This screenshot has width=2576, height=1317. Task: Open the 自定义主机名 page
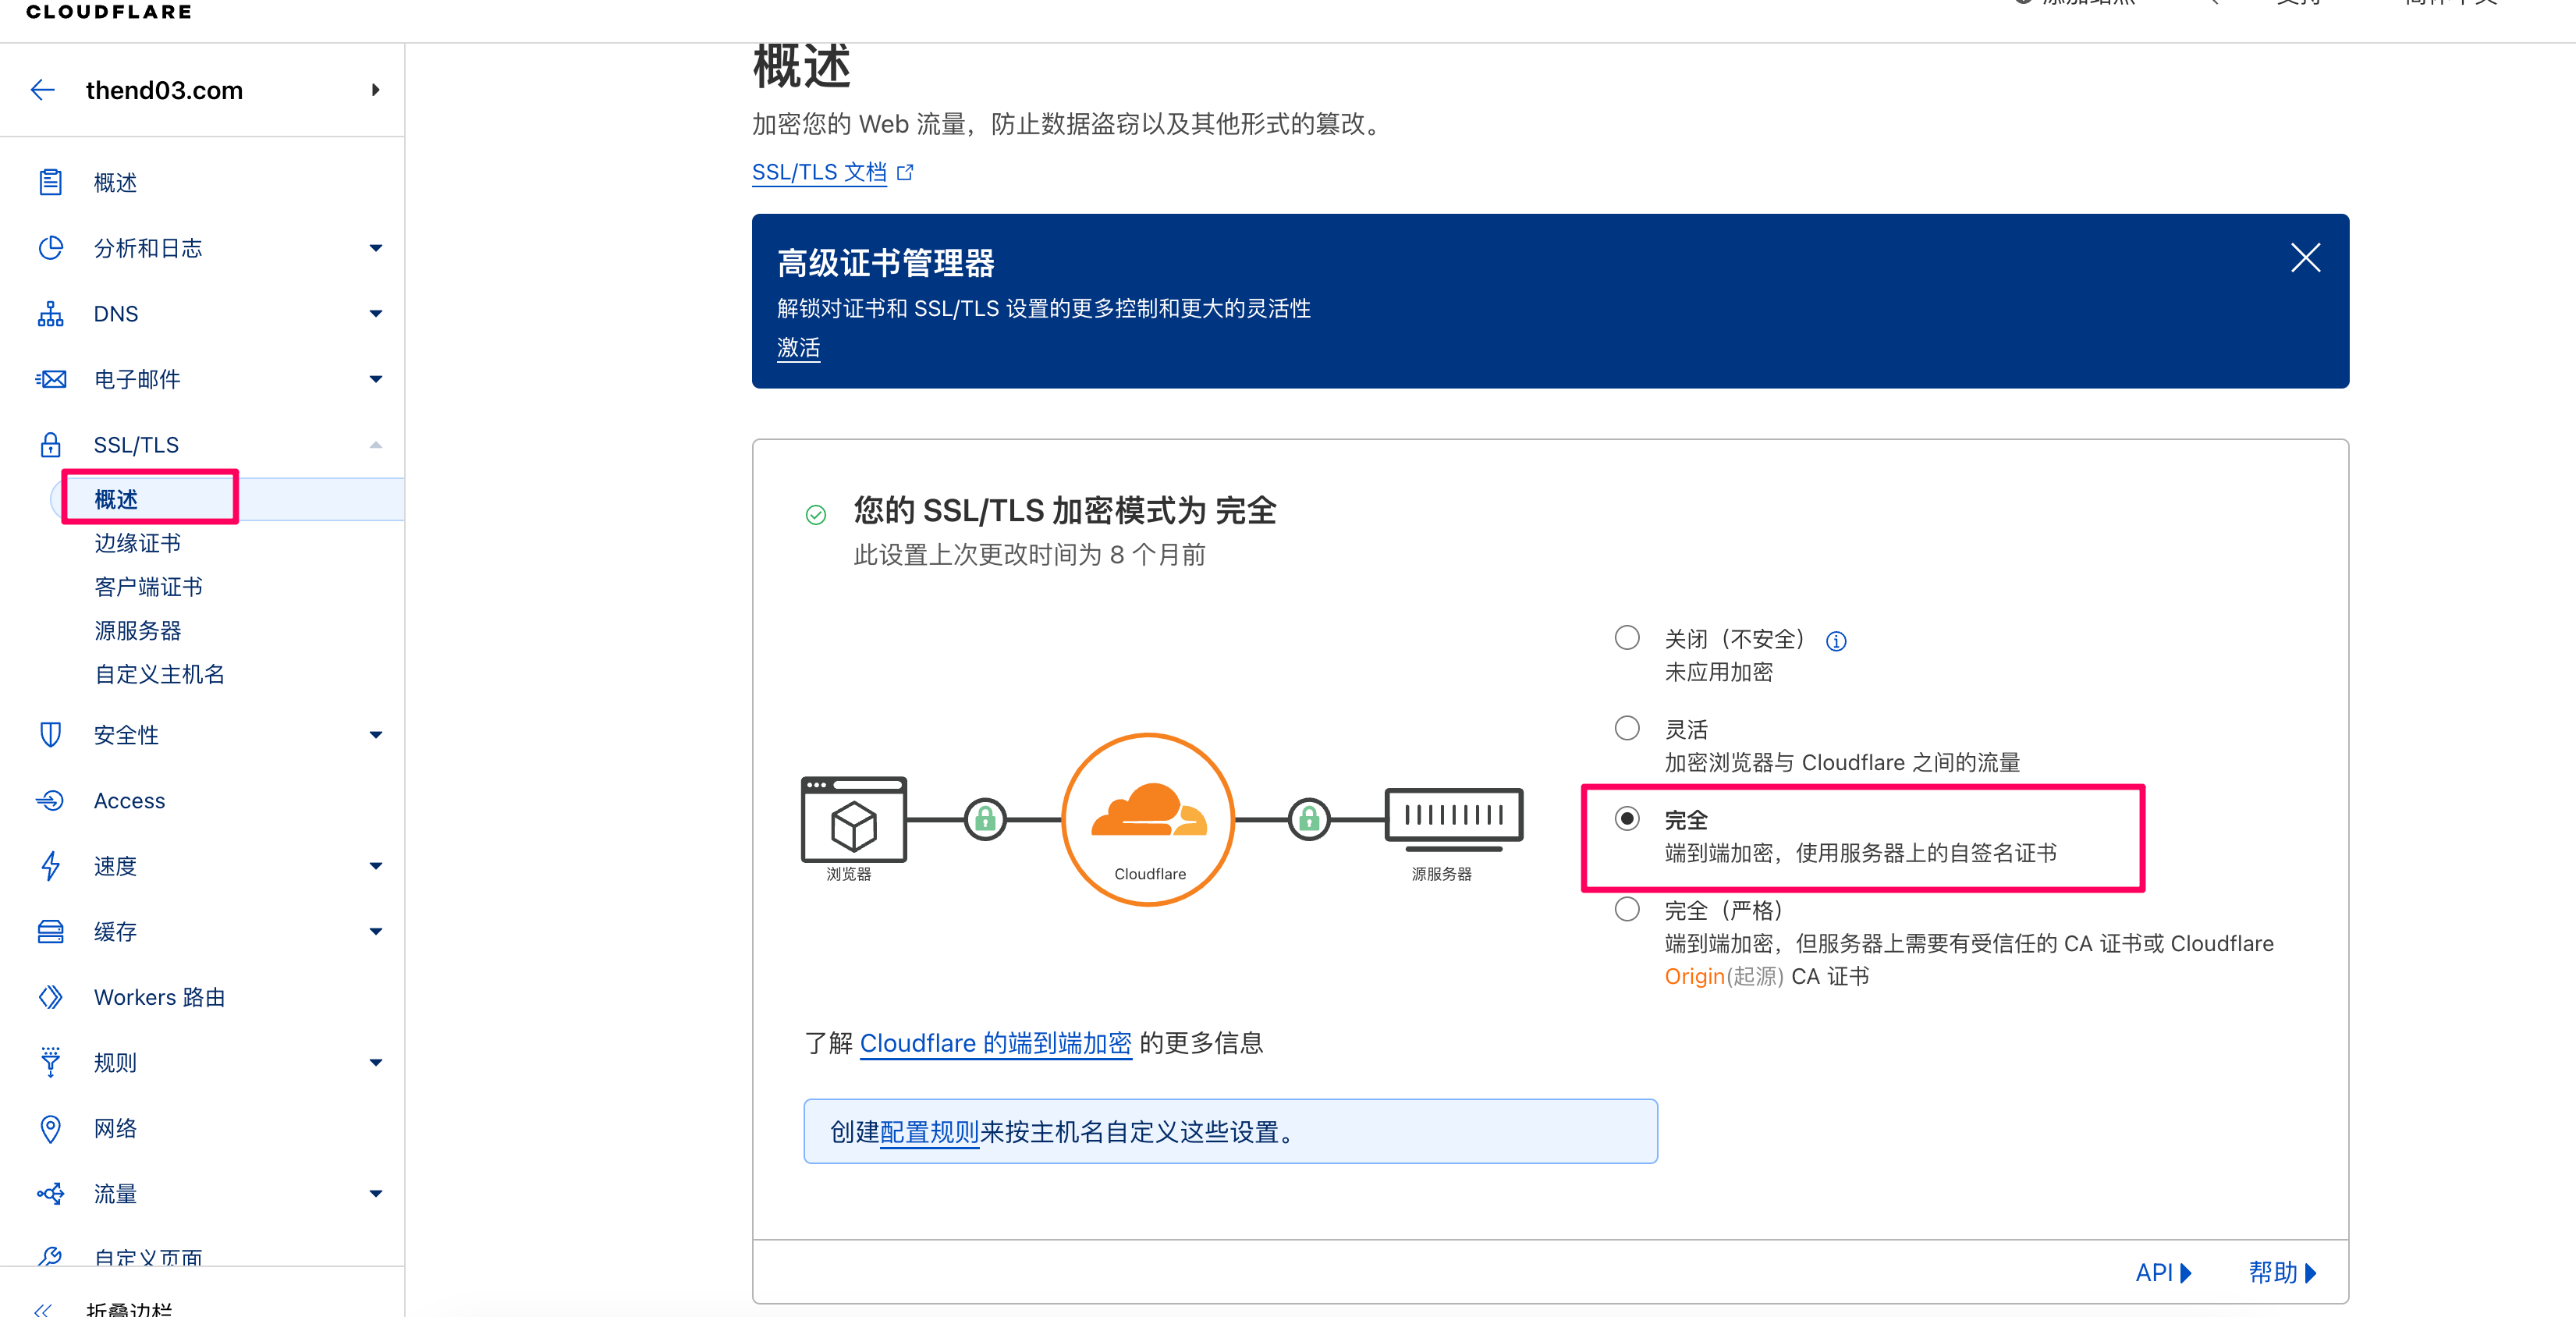pyautogui.click(x=159, y=675)
